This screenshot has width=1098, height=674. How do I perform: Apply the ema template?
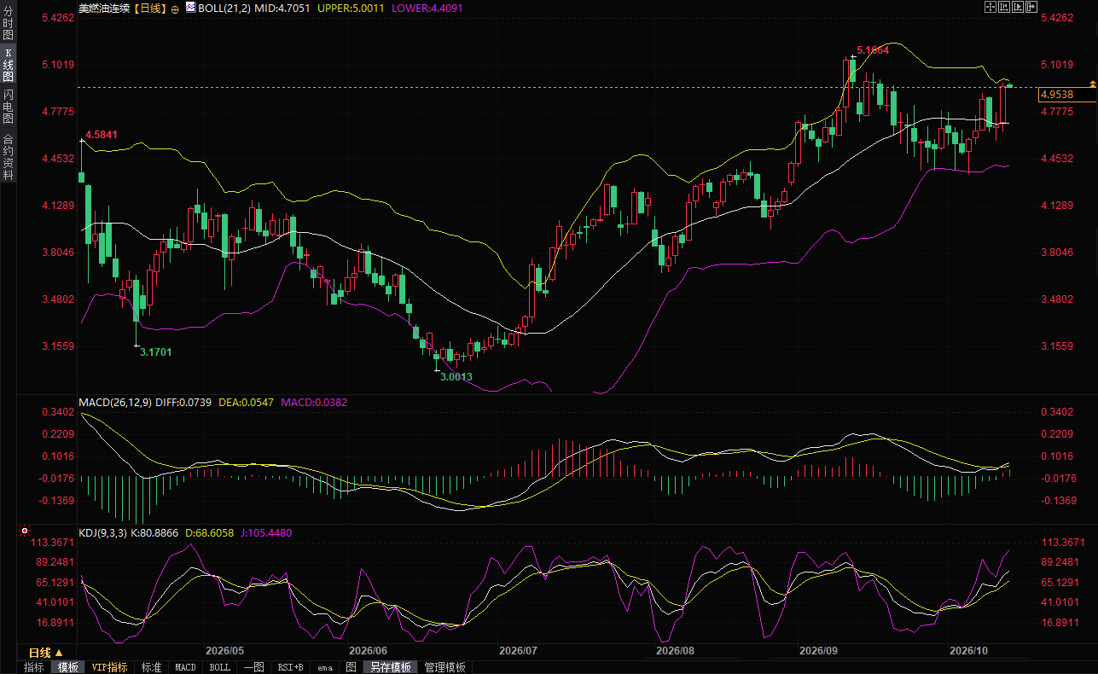click(x=324, y=667)
